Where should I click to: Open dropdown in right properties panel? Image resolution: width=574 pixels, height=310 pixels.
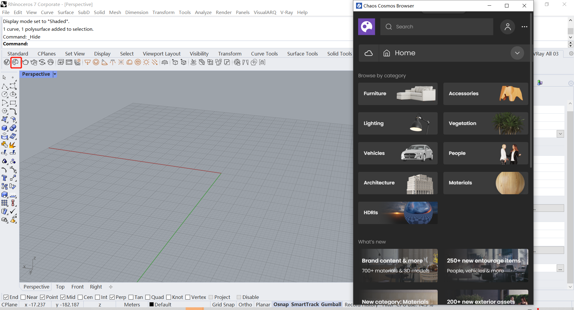(x=561, y=134)
